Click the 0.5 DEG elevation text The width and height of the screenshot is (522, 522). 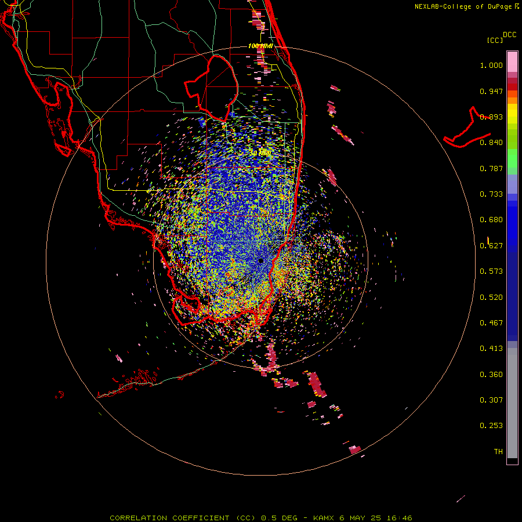pos(279,518)
